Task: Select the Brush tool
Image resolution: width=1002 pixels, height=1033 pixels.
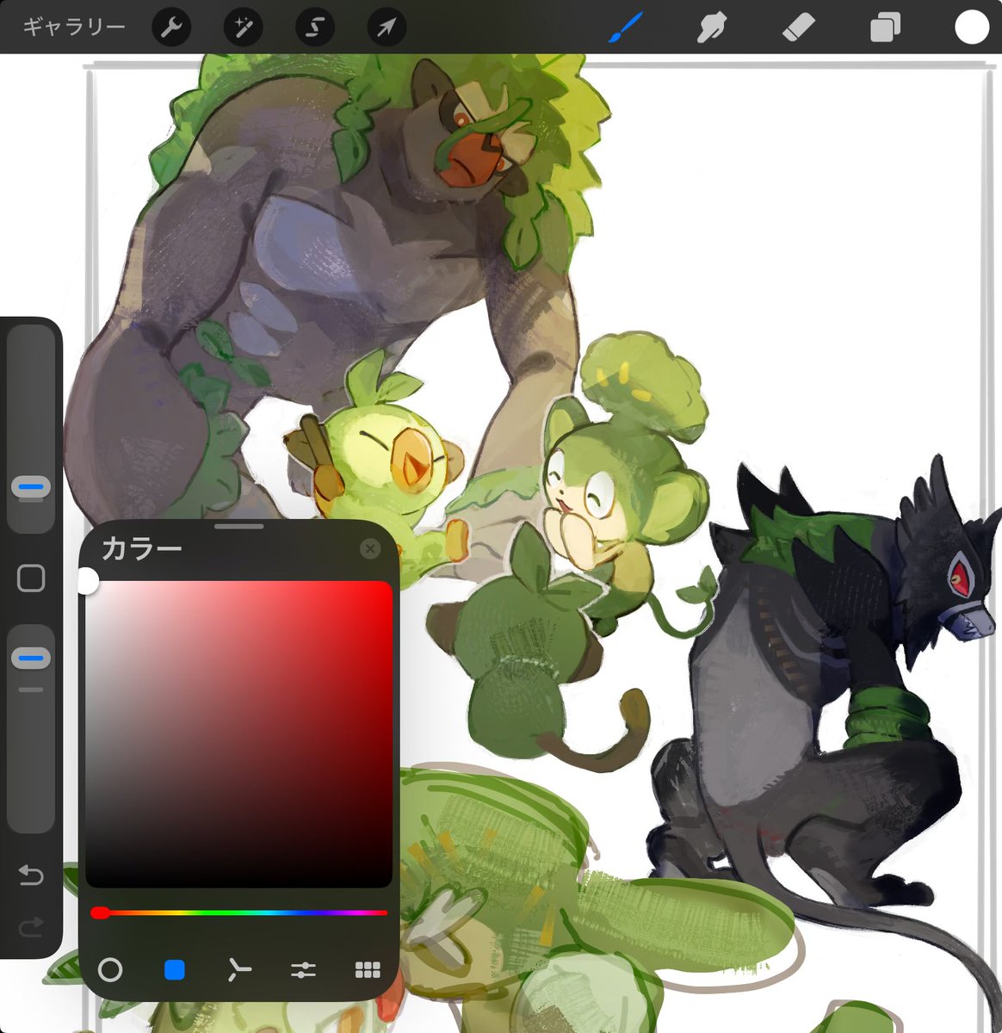Action: [626, 28]
